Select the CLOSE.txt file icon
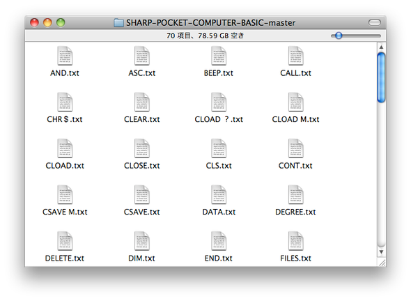Image resolution: width=411 pixels, height=301 pixels. [x=142, y=148]
